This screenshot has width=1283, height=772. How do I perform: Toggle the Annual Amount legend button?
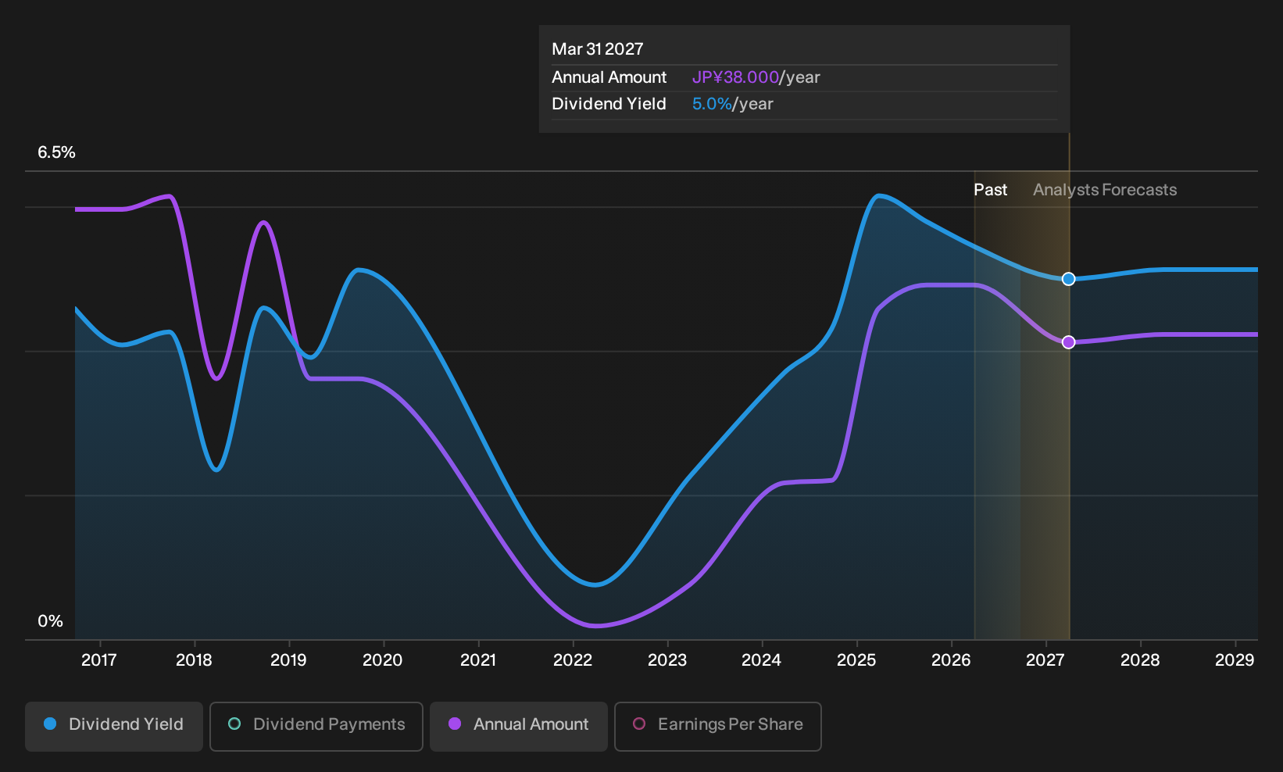(519, 726)
